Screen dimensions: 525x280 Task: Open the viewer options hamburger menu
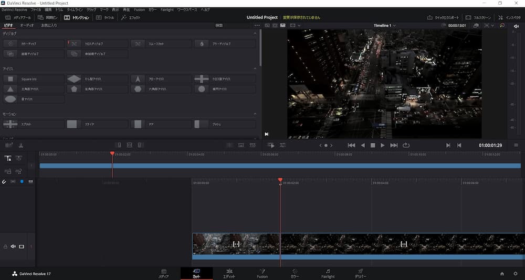click(x=516, y=145)
